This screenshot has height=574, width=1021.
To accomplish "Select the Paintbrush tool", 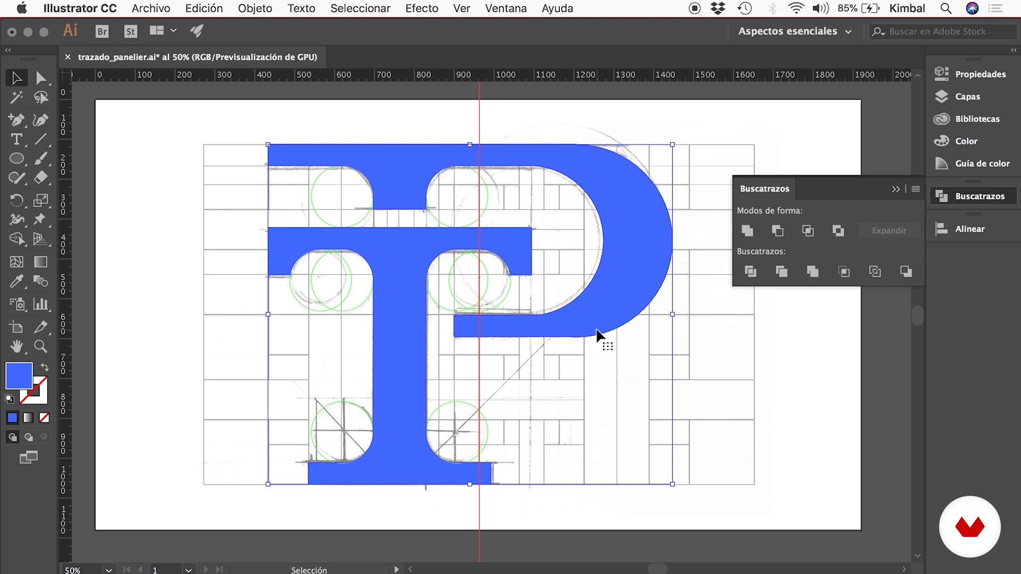I will click(41, 158).
